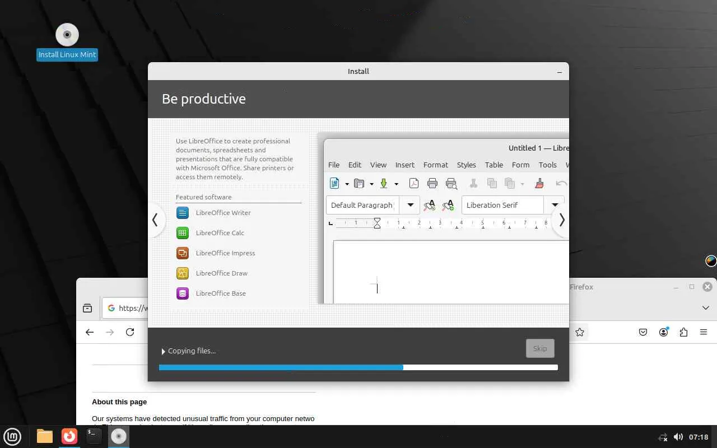Click the LibreOffice Impress icon

point(182,253)
